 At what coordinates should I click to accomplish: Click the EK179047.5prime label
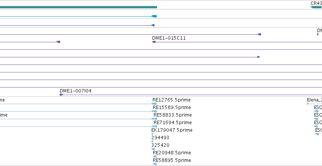click(x=172, y=130)
